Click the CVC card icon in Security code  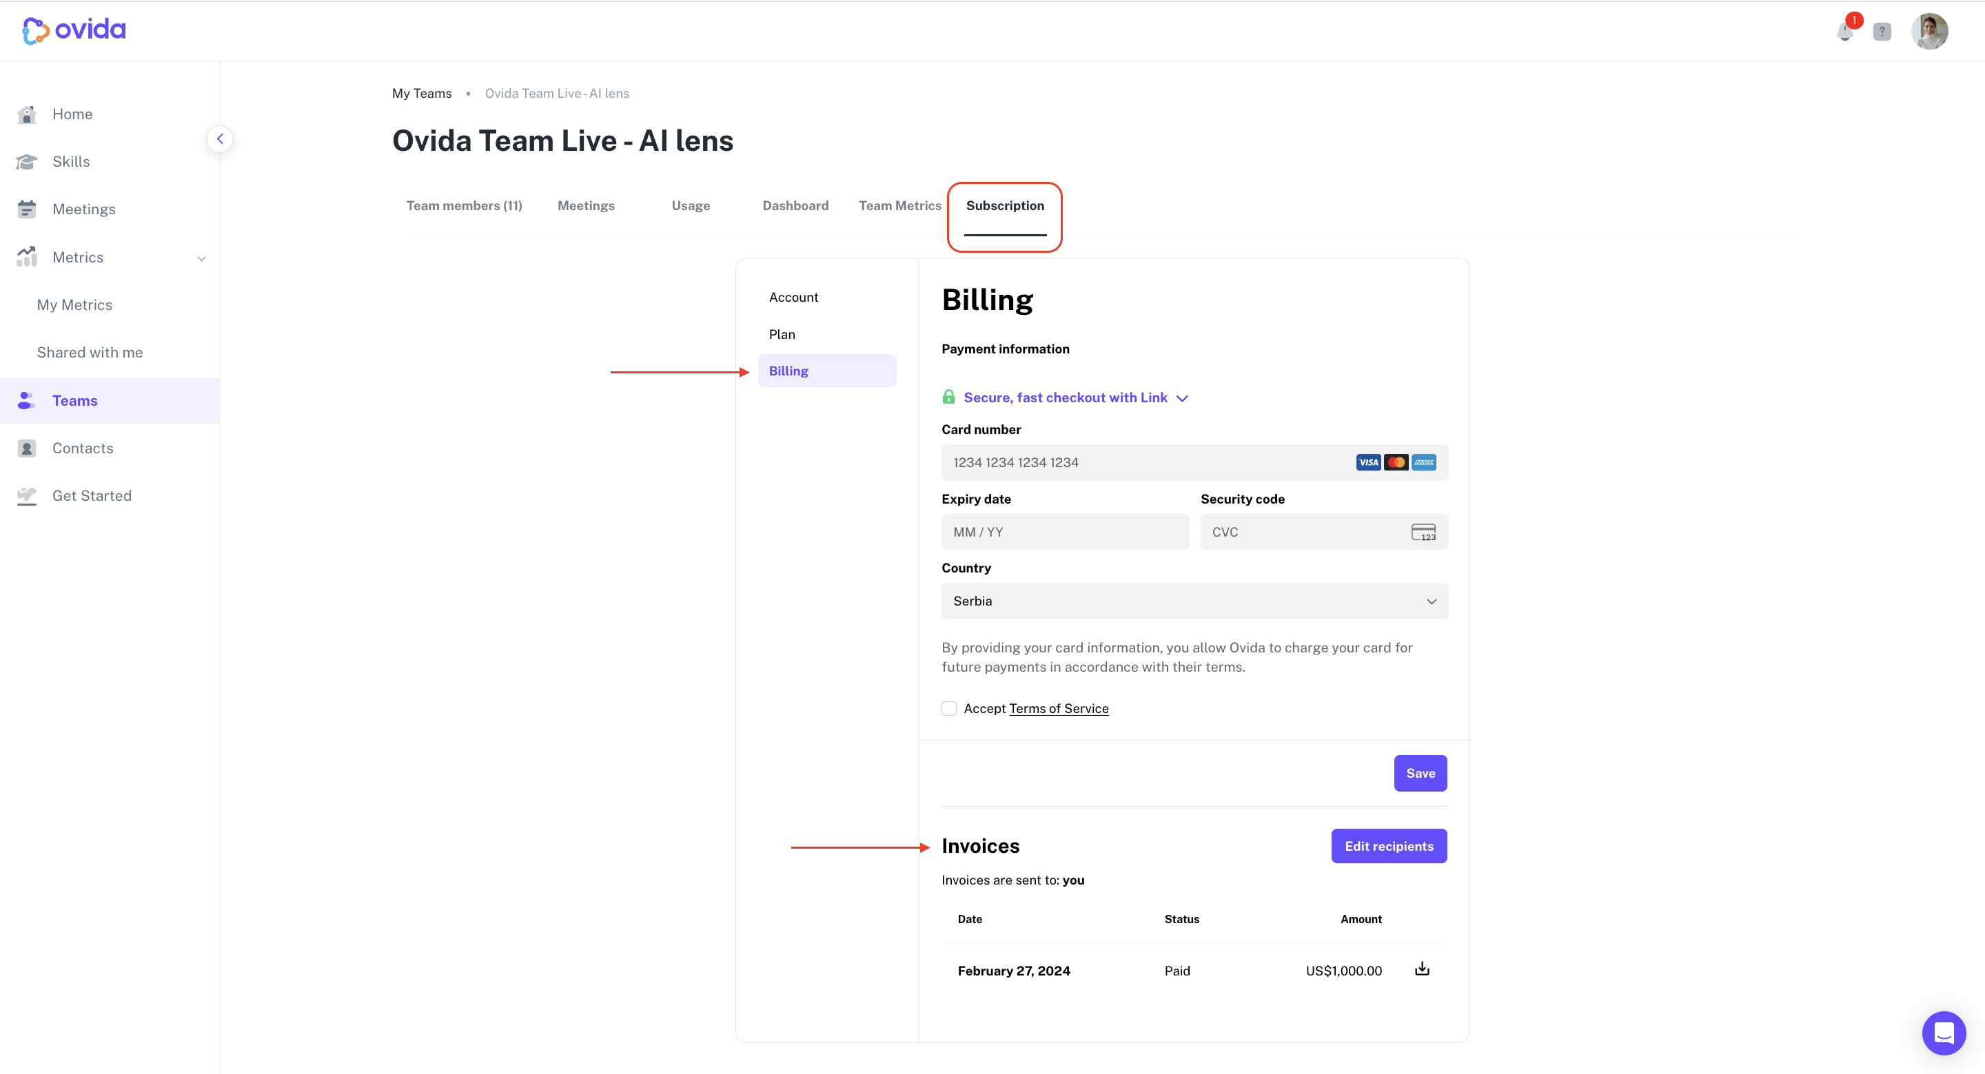tap(1423, 533)
